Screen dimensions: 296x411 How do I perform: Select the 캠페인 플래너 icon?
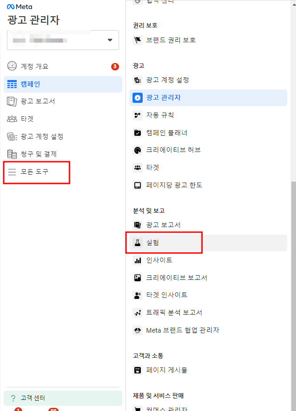point(137,133)
